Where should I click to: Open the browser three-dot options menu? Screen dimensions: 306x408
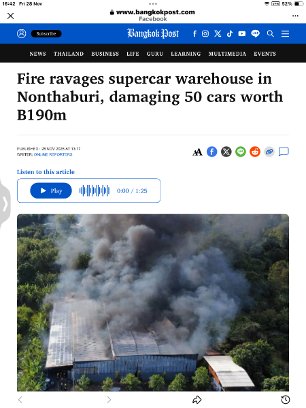[x=295, y=16]
